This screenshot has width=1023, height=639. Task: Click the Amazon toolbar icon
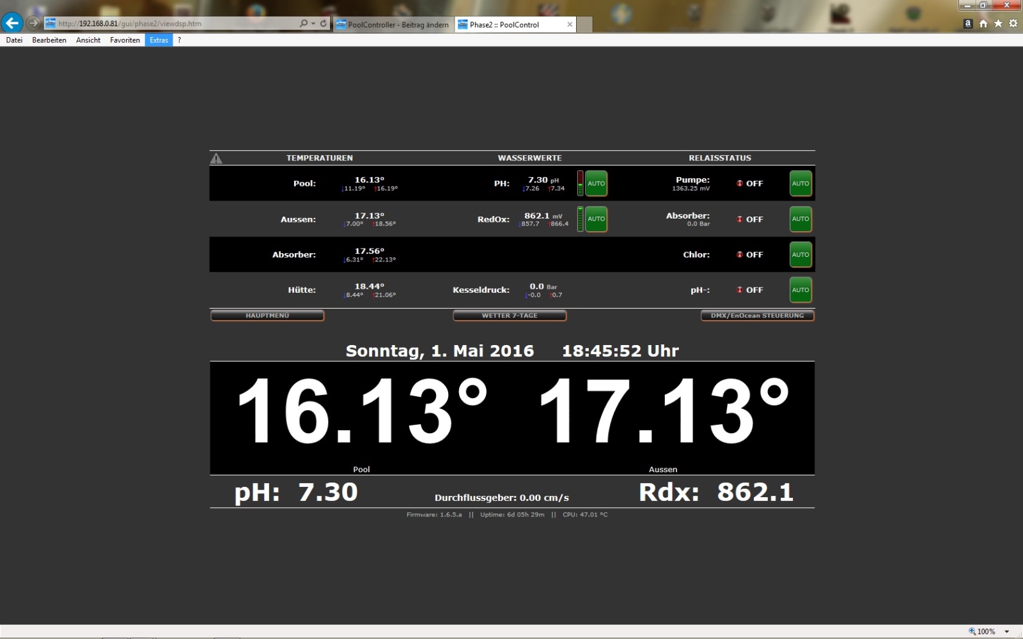[x=968, y=24]
